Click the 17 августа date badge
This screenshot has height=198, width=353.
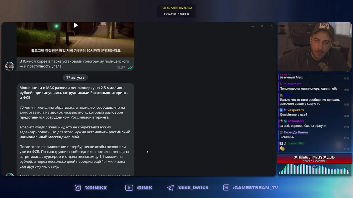click(75, 78)
